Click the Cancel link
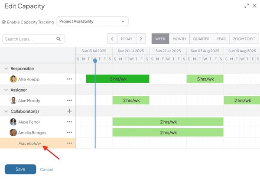260x179 pixels. coord(47,169)
